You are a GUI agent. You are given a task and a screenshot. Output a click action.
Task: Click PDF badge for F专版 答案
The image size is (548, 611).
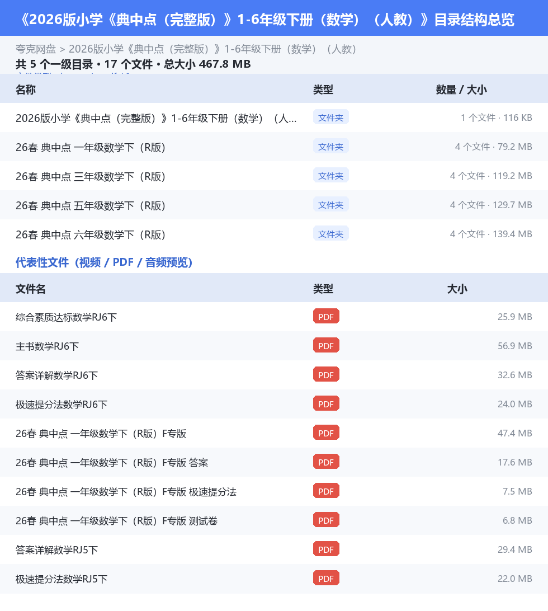click(327, 462)
